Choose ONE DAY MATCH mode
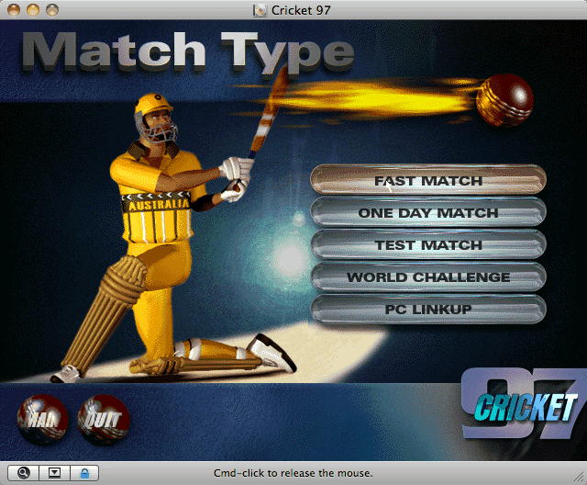The height and width of the screenshot is (485, 587). [x=428, y=212]
